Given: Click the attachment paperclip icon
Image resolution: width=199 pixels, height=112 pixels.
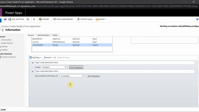Looking at the screenshot, I should tap(34, 19).
